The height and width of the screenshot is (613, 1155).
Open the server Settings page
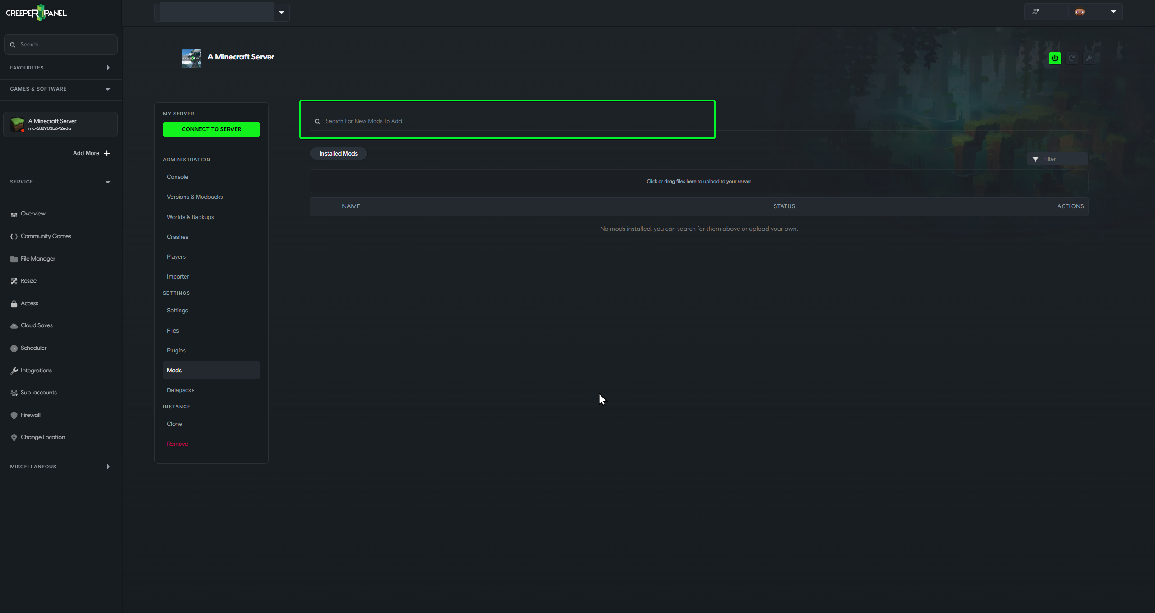pos(177,311)
